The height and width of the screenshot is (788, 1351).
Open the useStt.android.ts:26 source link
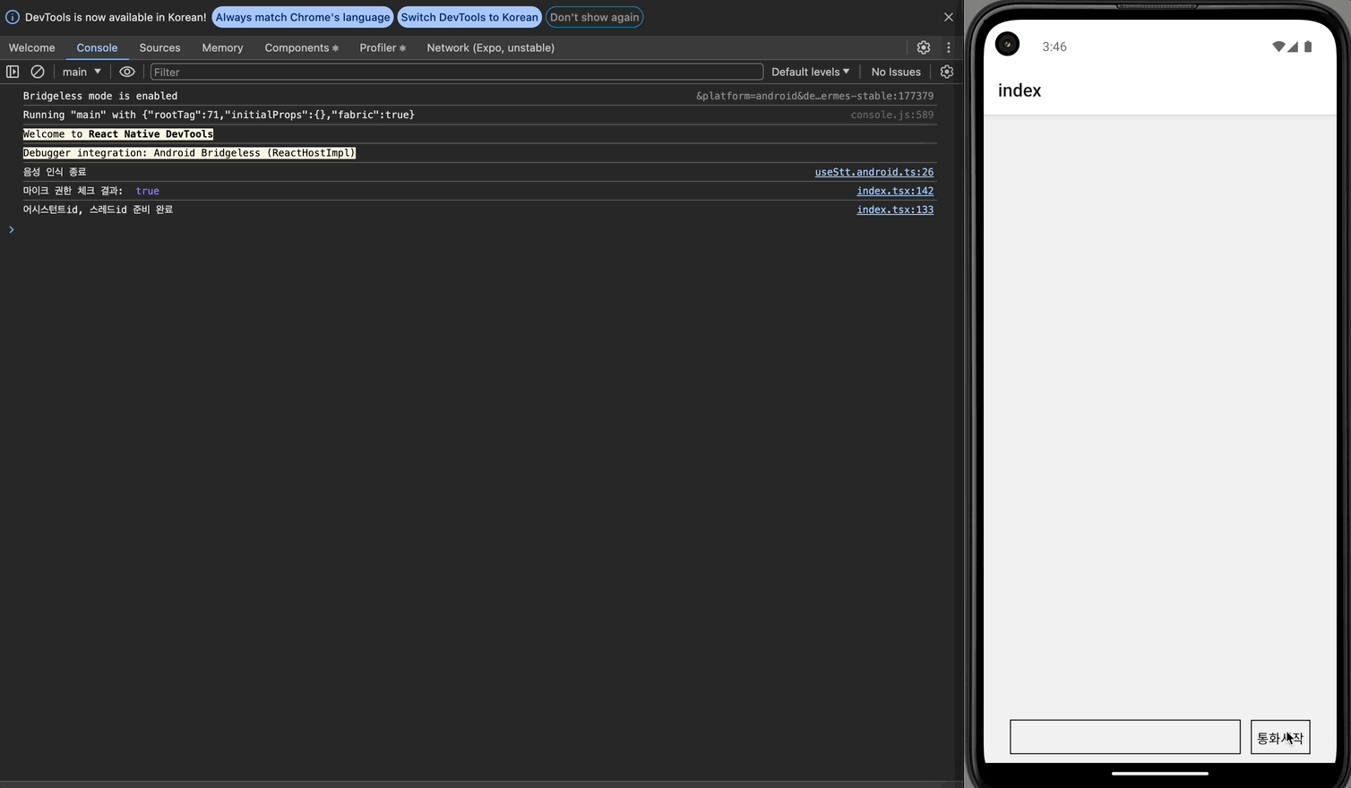point(874,172)
